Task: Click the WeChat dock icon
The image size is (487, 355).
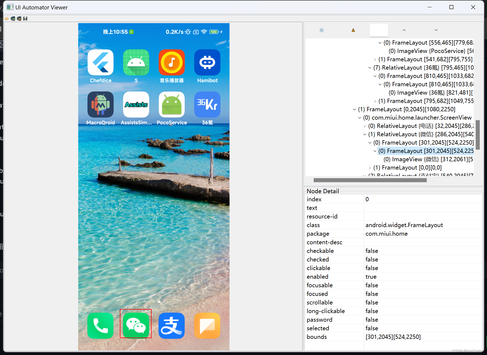Action: click(x=136, y=325)
